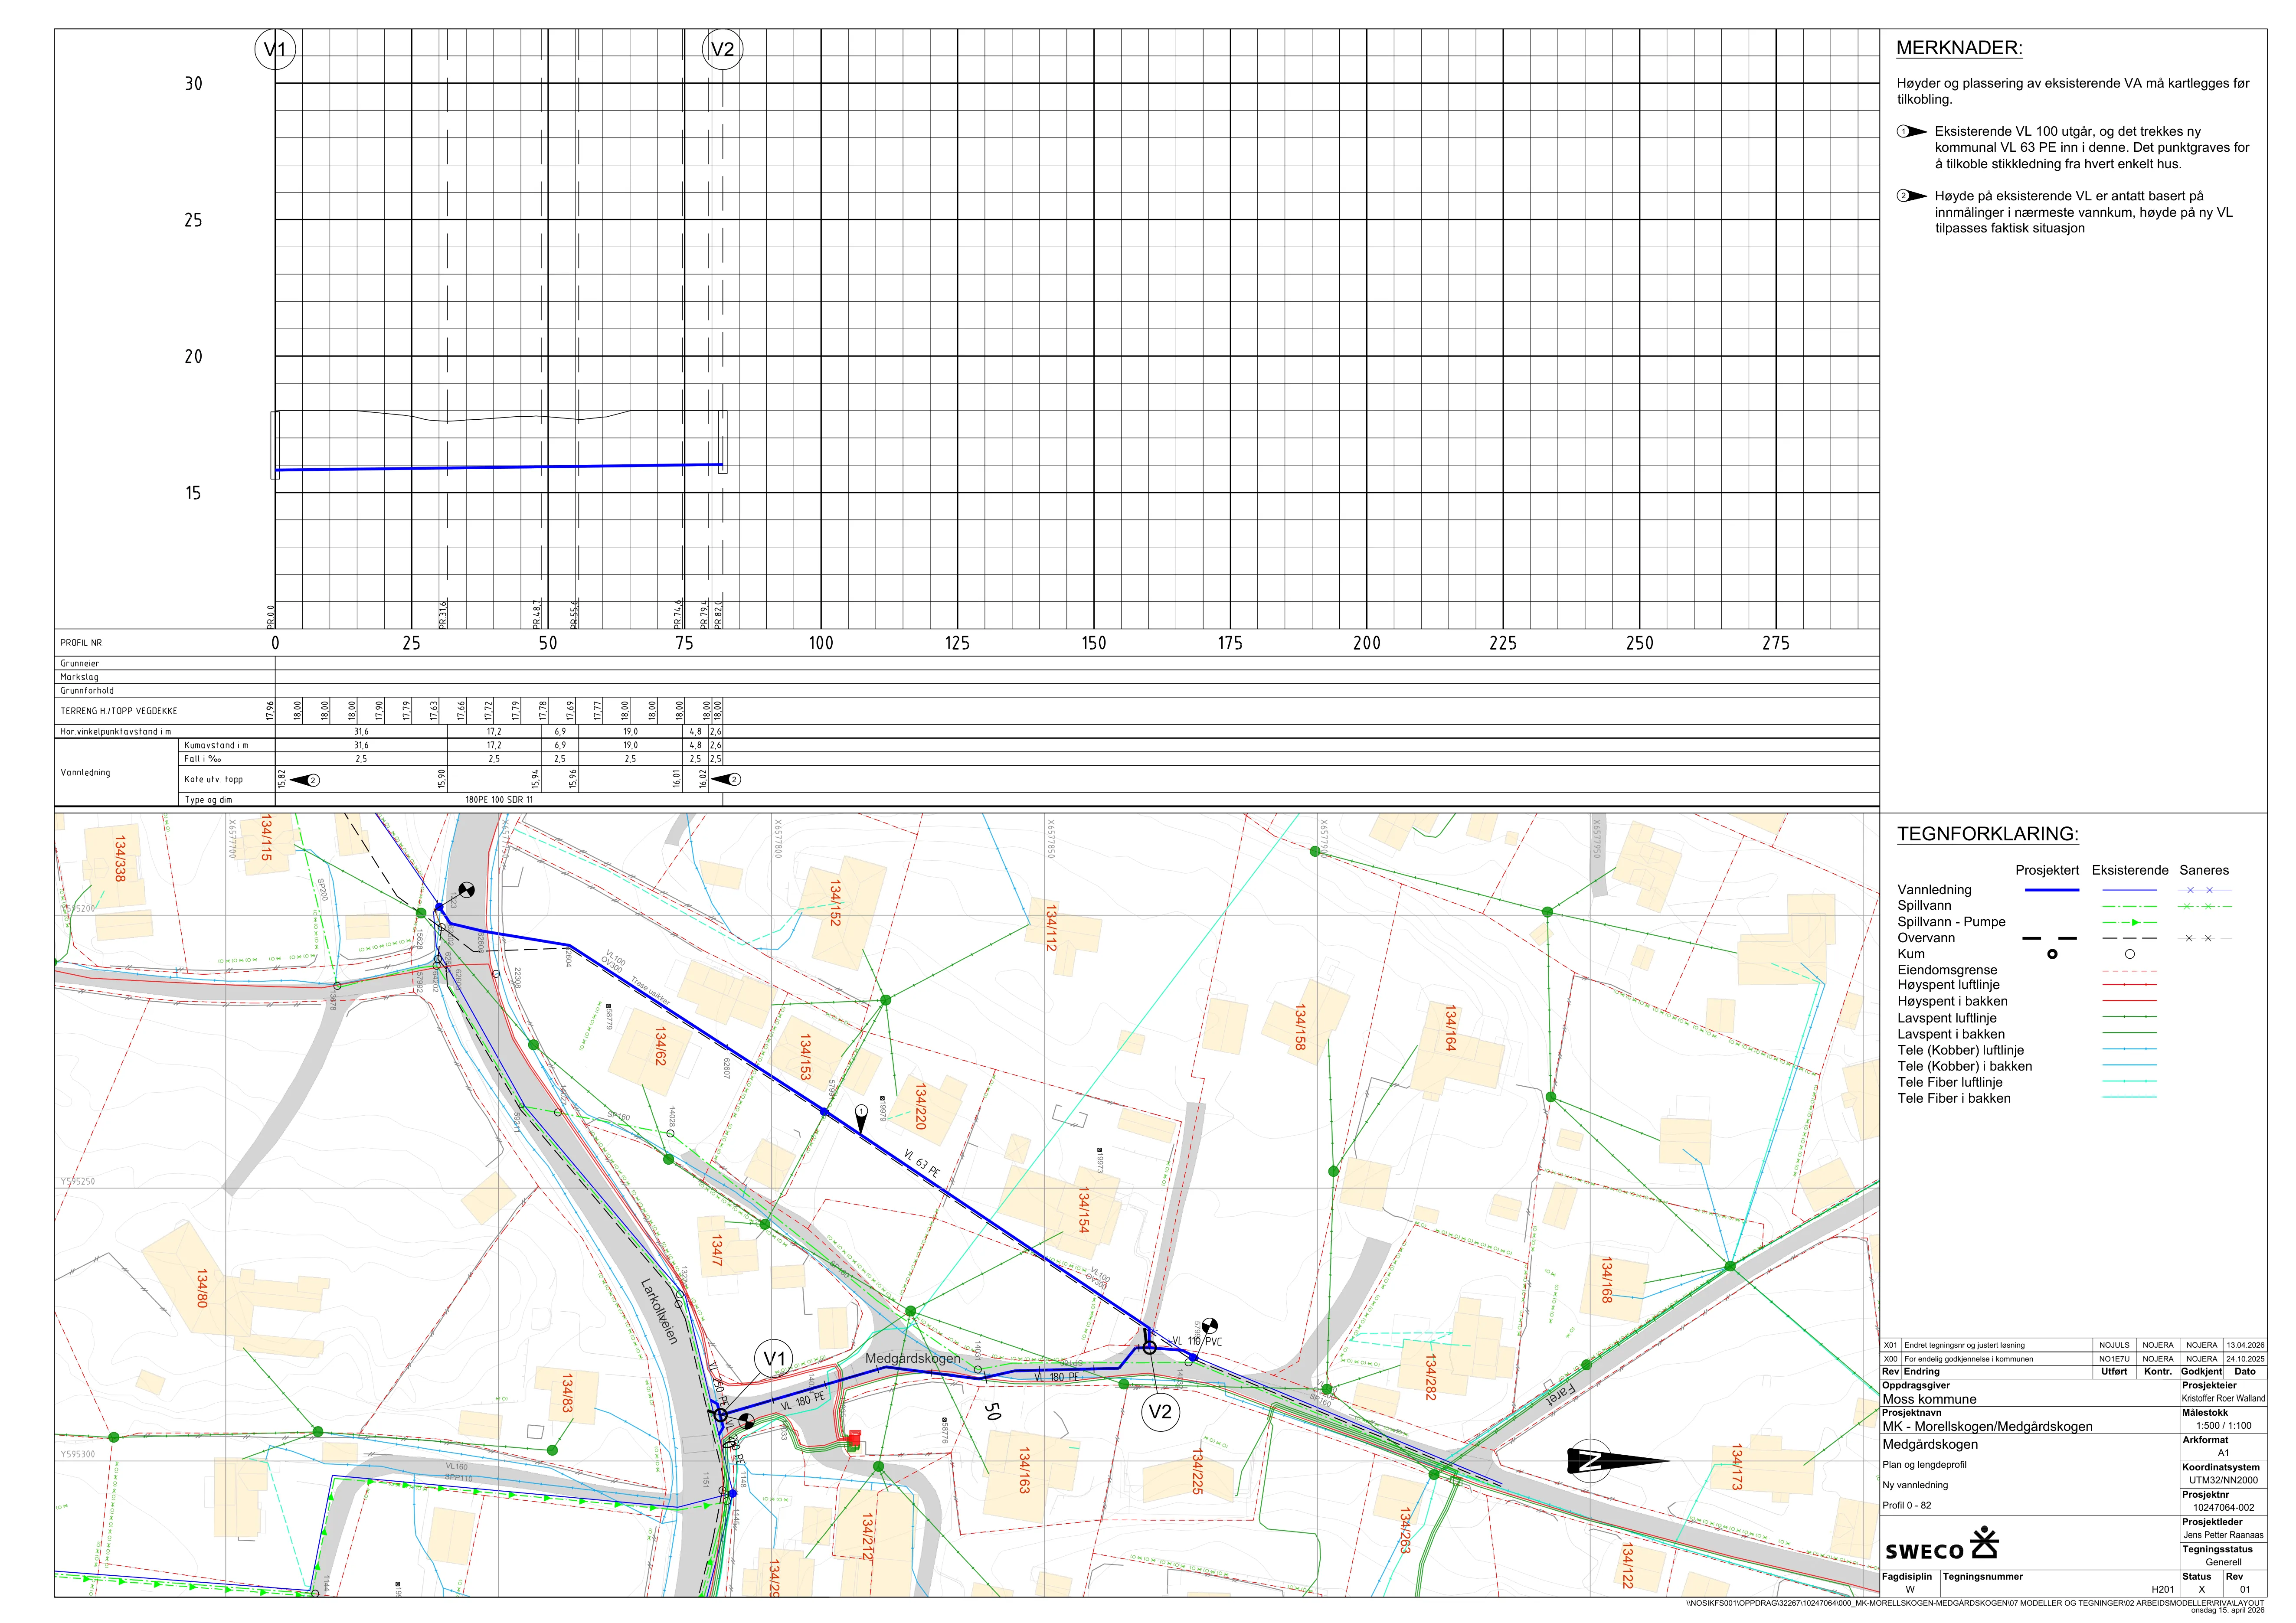Screen dimensions: 2296x1623
Task: Click the Spillvann - Pumpe legend label
Action: click(1951, 922)
